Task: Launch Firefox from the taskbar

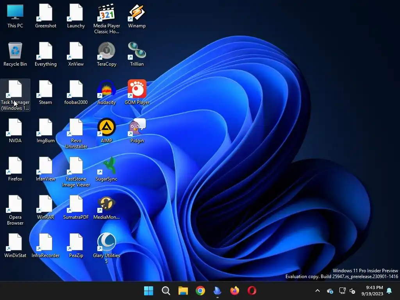Action: [x=234, y=291]
